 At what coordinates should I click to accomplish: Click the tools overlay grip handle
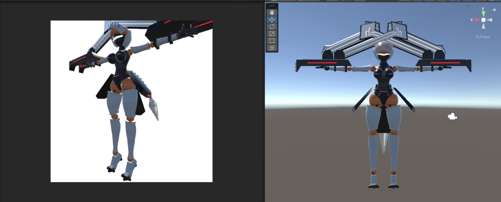click(x=272, y=6)
